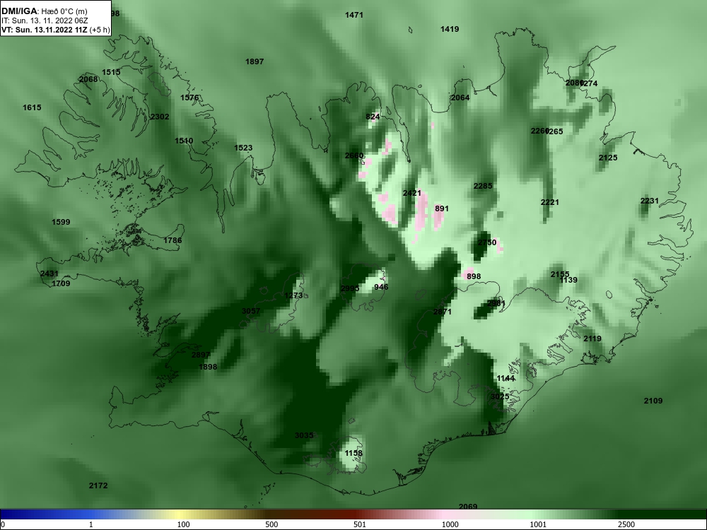Image resolution: width=707 pixels, height=530 pixels.
Task: Click the legend label 501
Action: click(360, 524)
